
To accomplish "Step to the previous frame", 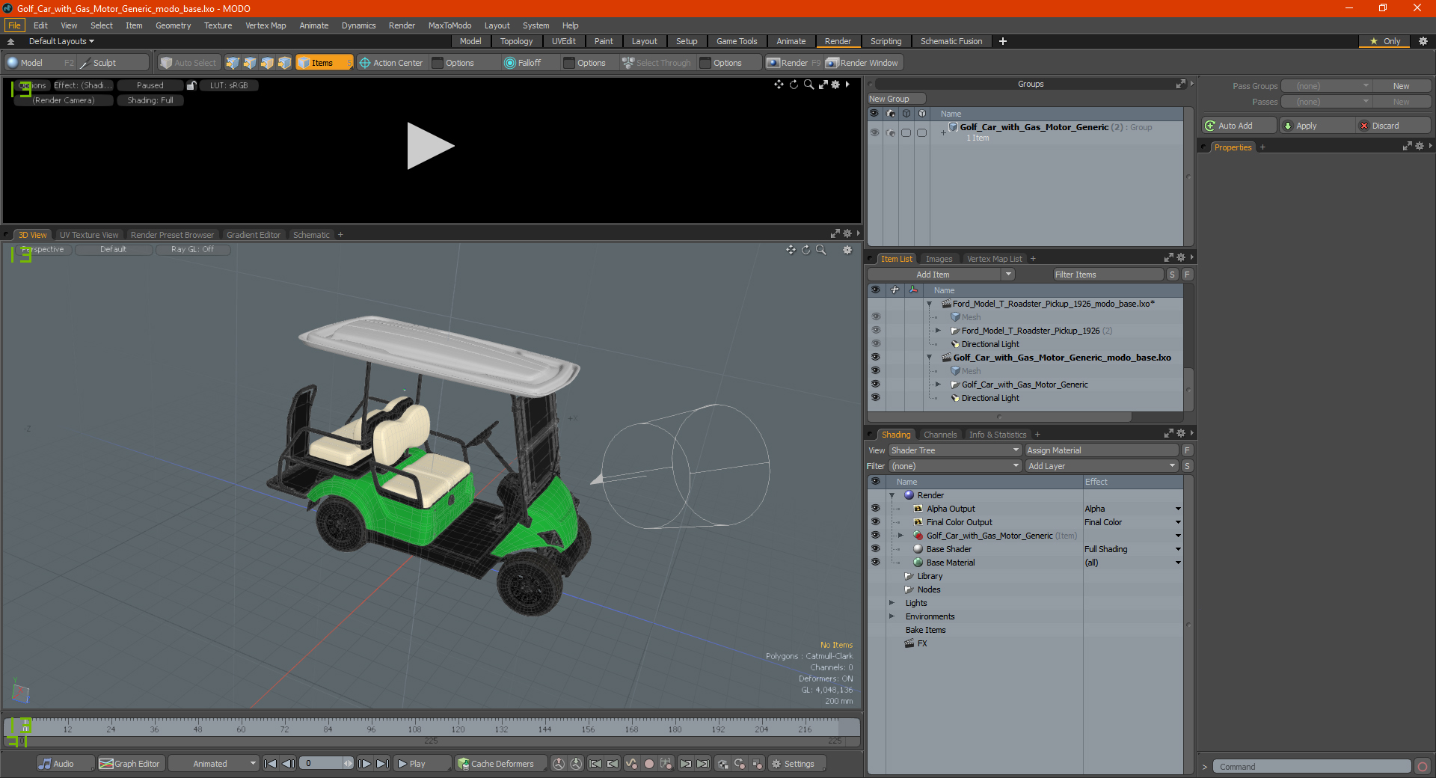I will [289, 764].
